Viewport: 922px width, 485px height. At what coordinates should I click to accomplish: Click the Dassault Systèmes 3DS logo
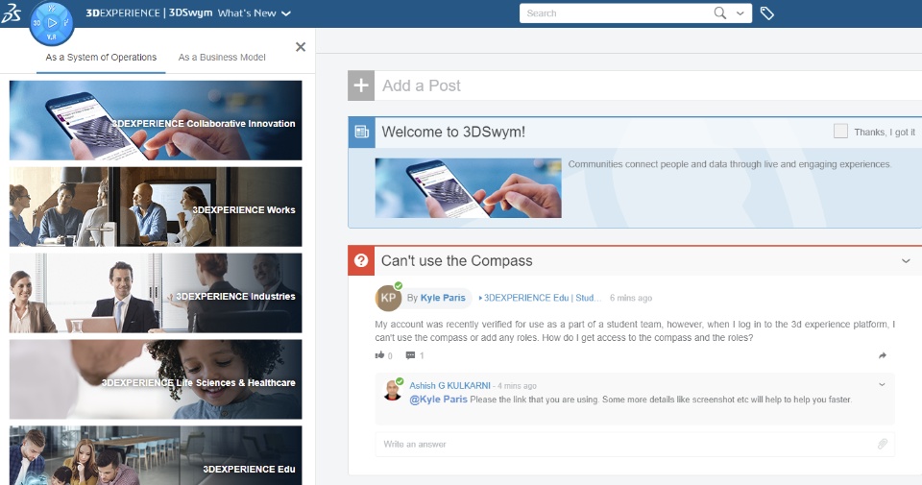(x=12, y=12)
